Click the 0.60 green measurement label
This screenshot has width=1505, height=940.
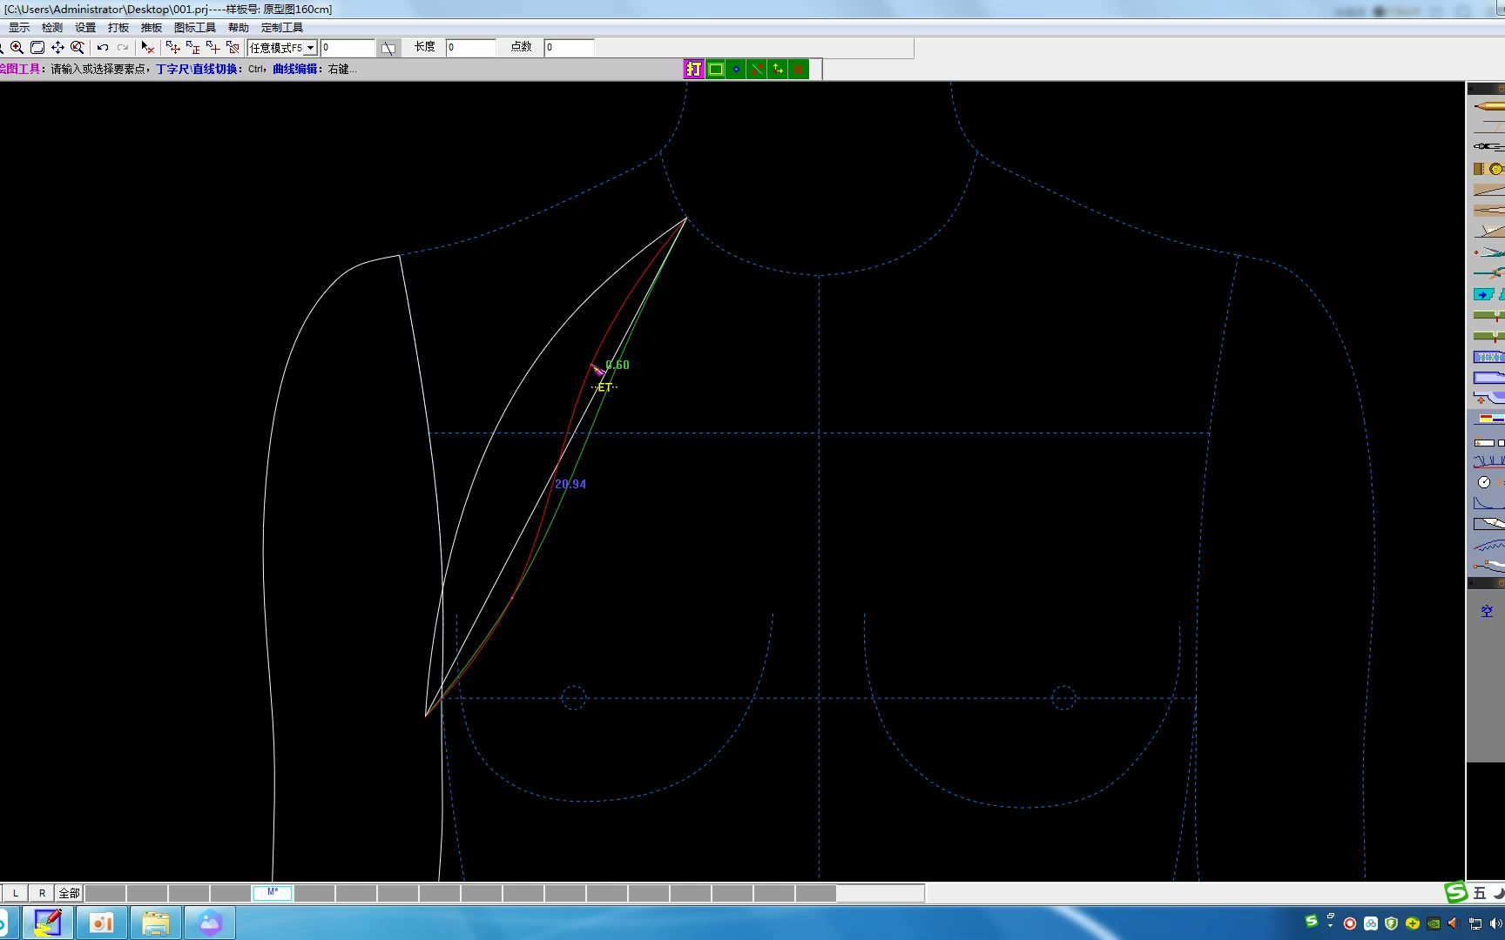pos(618,365)
